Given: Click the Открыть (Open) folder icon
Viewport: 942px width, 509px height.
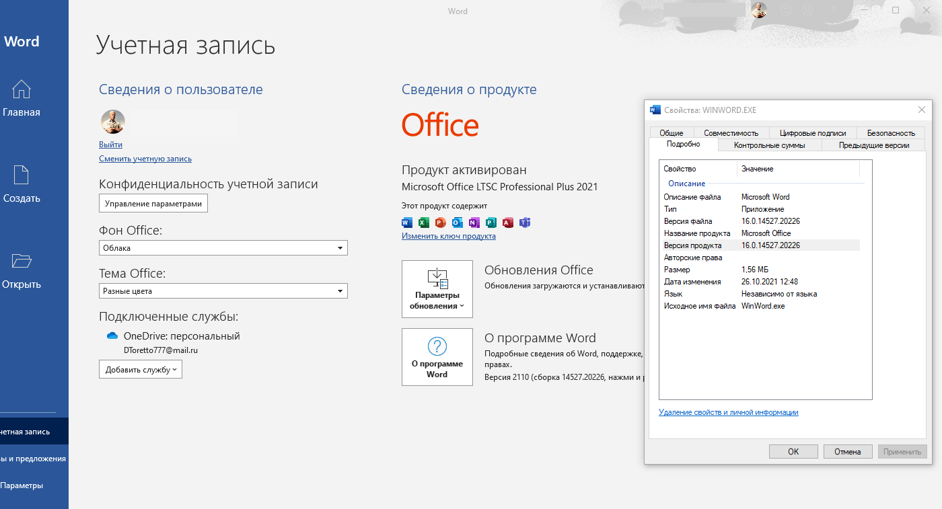Looking at the screenshot, I should tap(22, 261).
